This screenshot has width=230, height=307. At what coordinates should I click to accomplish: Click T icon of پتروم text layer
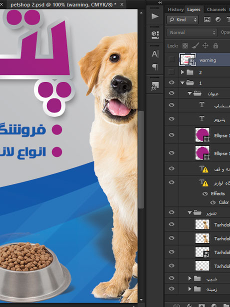(x=202, y=118)
